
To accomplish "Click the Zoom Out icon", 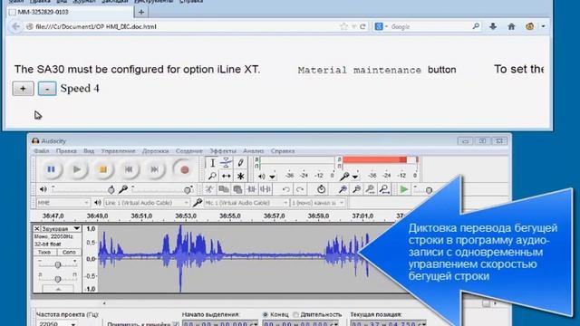I will pos(356,189).
